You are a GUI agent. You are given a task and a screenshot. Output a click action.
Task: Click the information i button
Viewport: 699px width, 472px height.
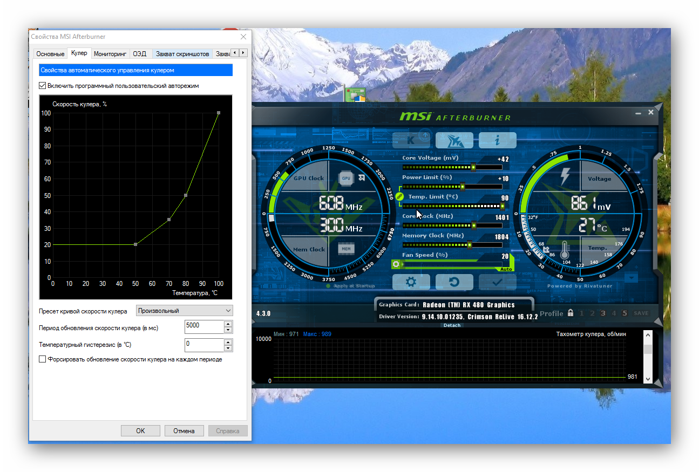click(x=497, y=140)
